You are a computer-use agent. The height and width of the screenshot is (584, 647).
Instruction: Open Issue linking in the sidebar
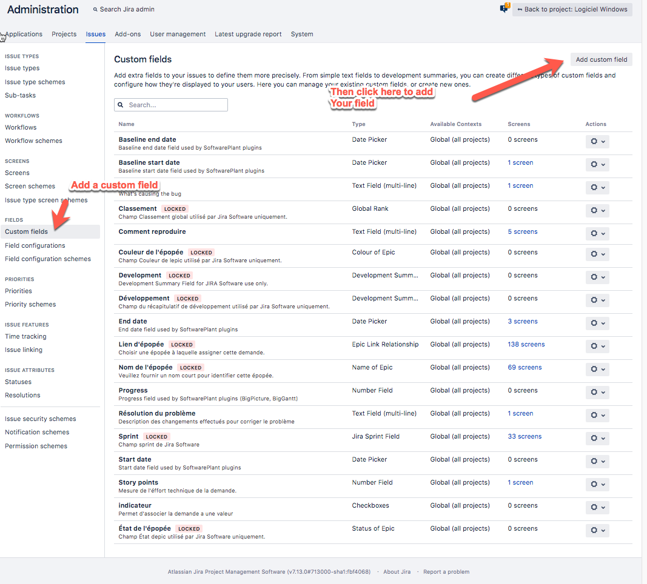click(24, 350)
